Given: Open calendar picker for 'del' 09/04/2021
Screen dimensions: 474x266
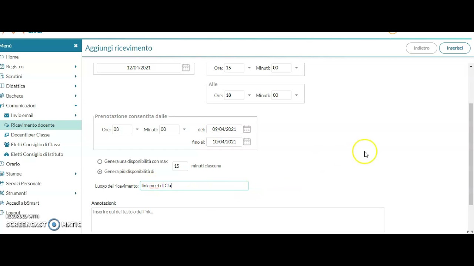Looking at the screenshot, I should (x=247, y=129).
